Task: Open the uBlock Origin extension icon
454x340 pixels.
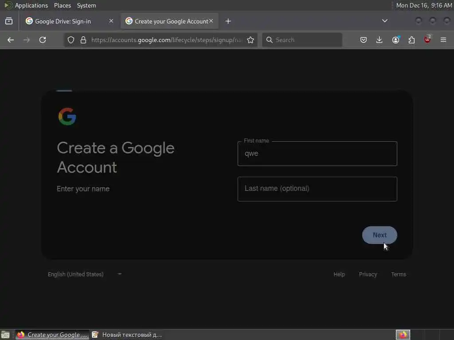Action: click(427, 39)
